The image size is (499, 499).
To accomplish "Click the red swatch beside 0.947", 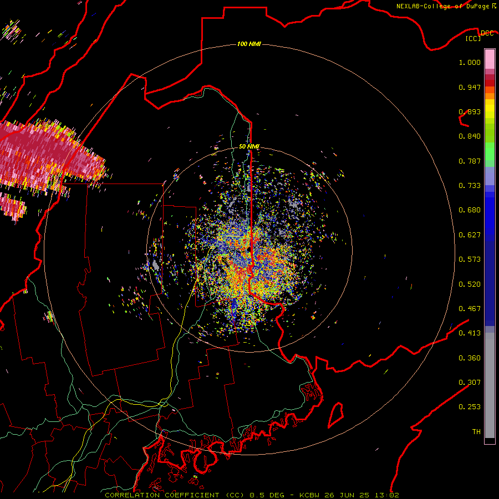I will coord(490,83).
